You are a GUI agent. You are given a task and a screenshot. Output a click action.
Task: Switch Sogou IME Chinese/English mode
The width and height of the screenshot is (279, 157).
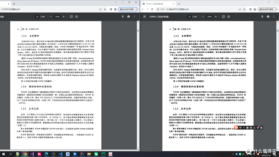pyautogui.click(x=241, y=128)
